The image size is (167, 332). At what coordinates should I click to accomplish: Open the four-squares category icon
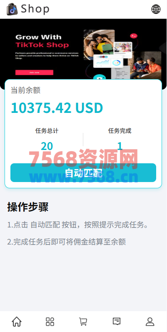click(x=50, y=322)
